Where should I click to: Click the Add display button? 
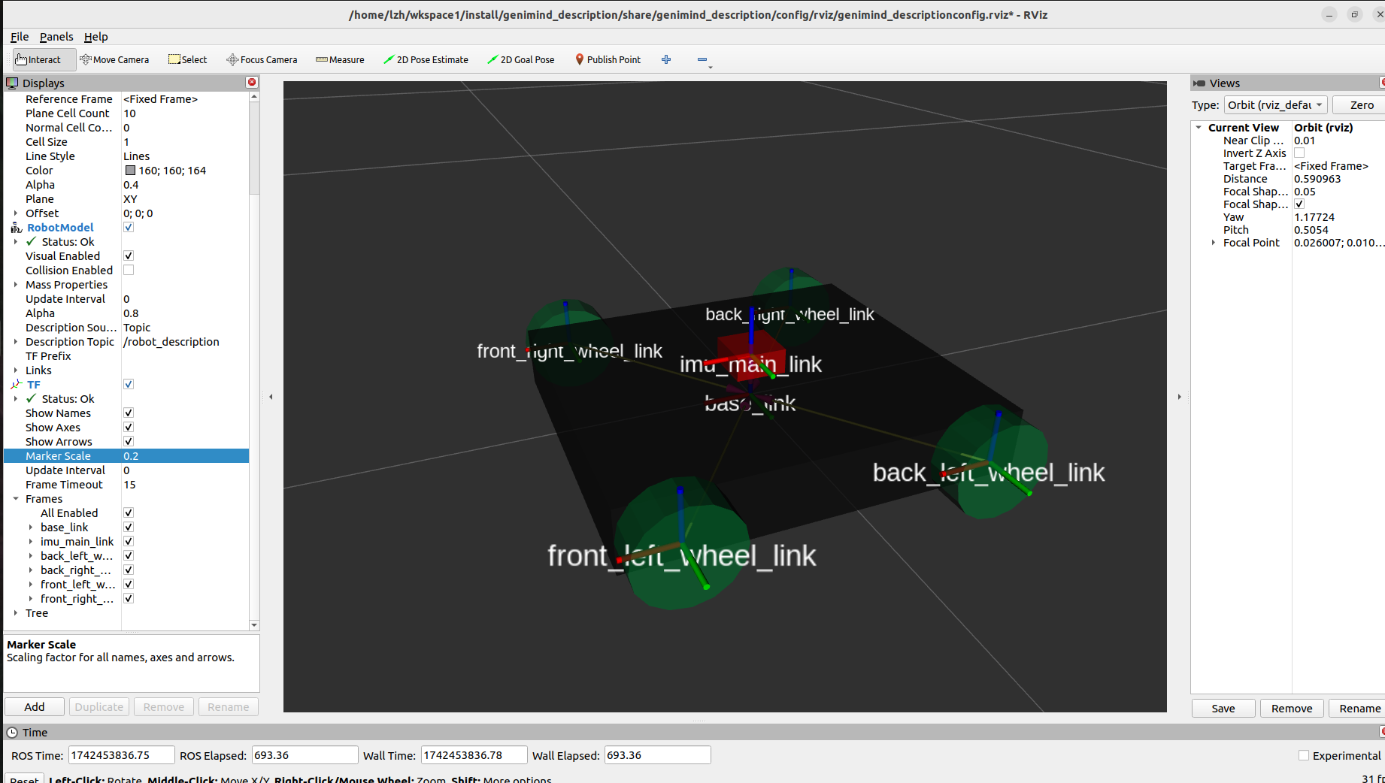(35, 707)
